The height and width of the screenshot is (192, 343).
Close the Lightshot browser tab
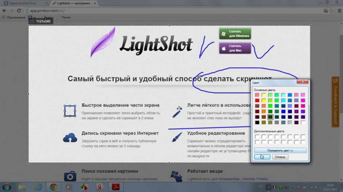(x=94, y=3)
